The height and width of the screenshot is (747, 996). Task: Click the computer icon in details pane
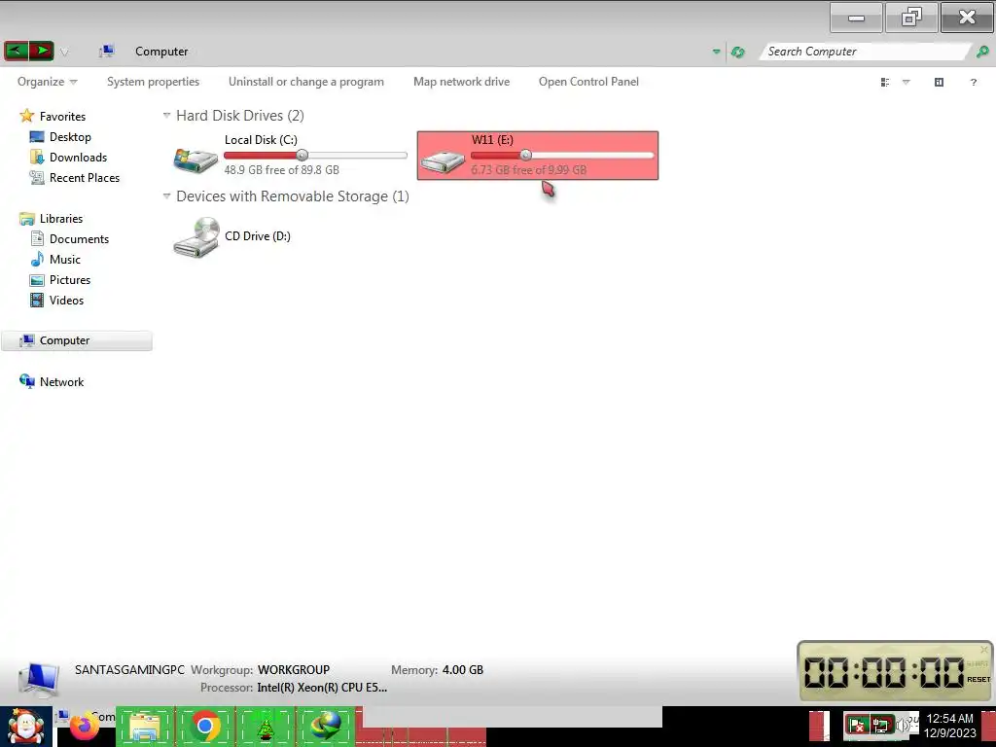point(39,680)
